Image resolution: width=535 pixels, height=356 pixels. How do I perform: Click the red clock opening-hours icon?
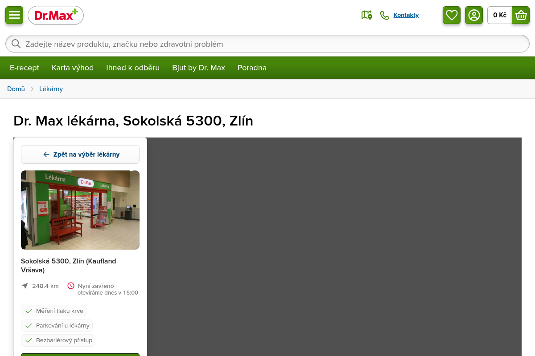[71, 286]
